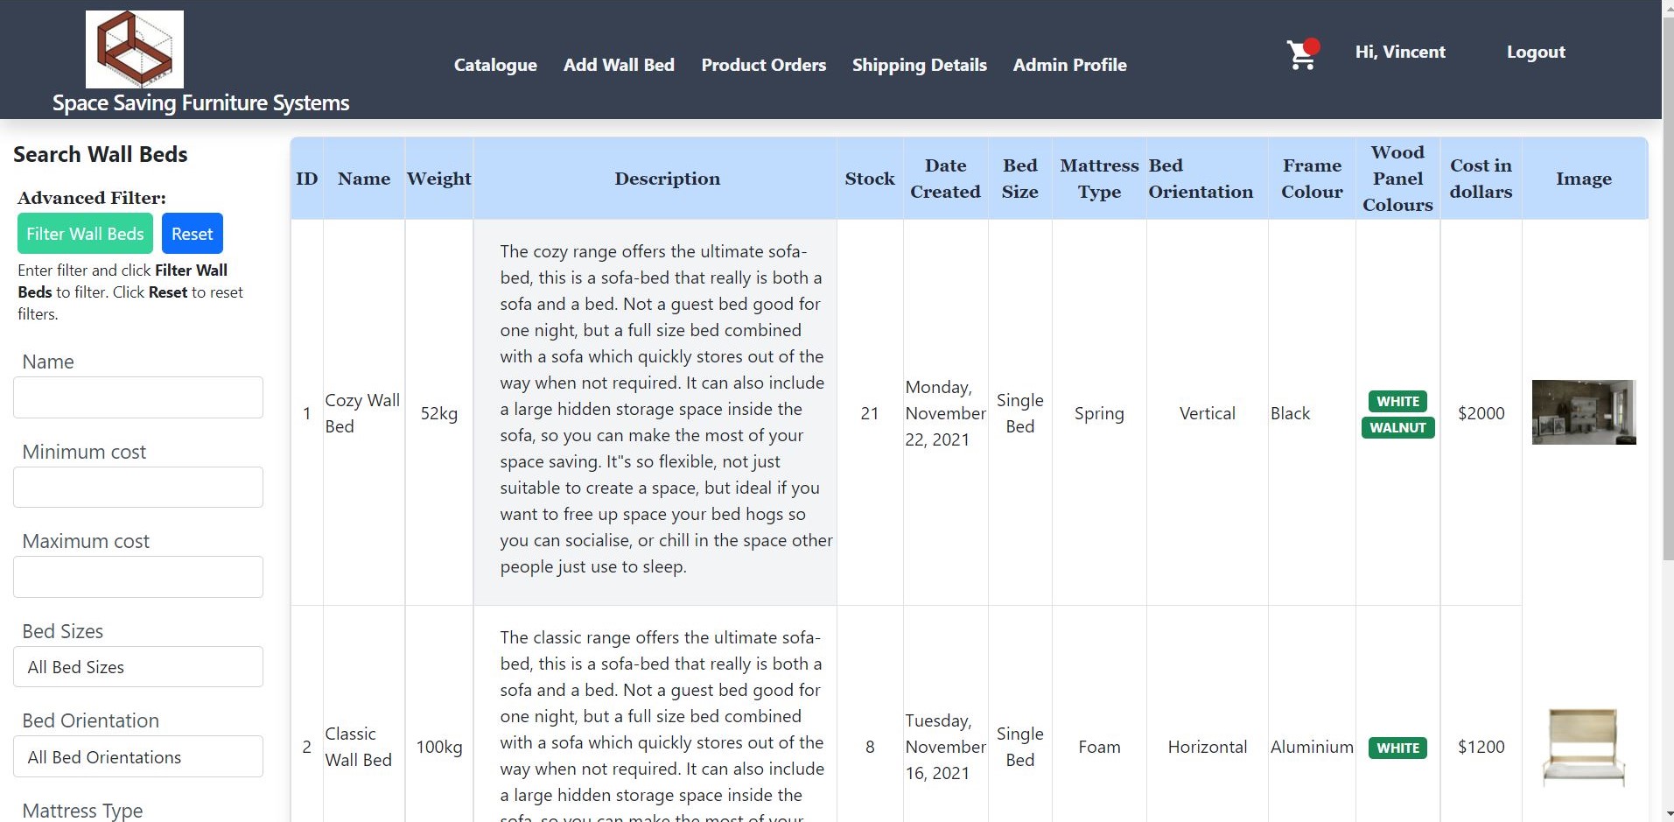Click the 52kg weight cell
This screenshot has width=1674, height=822.
[x=439, y=413]
